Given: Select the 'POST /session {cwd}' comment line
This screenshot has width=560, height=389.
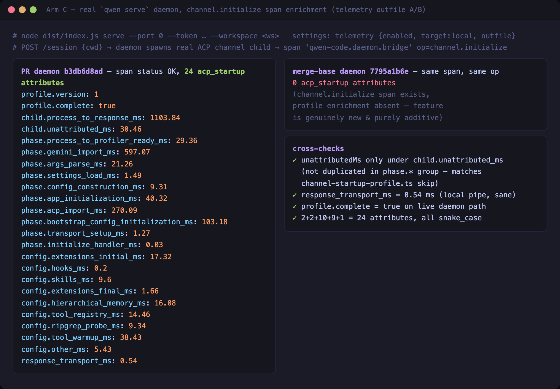Looking at the screenshot, I should click(x=260, y=47).
